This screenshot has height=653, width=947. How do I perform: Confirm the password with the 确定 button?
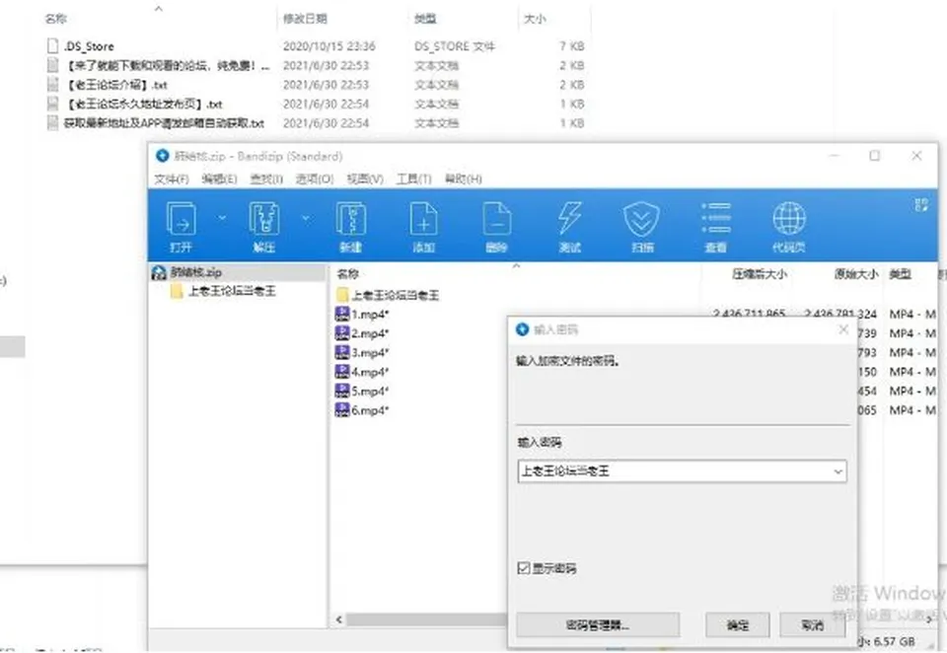pos(738,624)
